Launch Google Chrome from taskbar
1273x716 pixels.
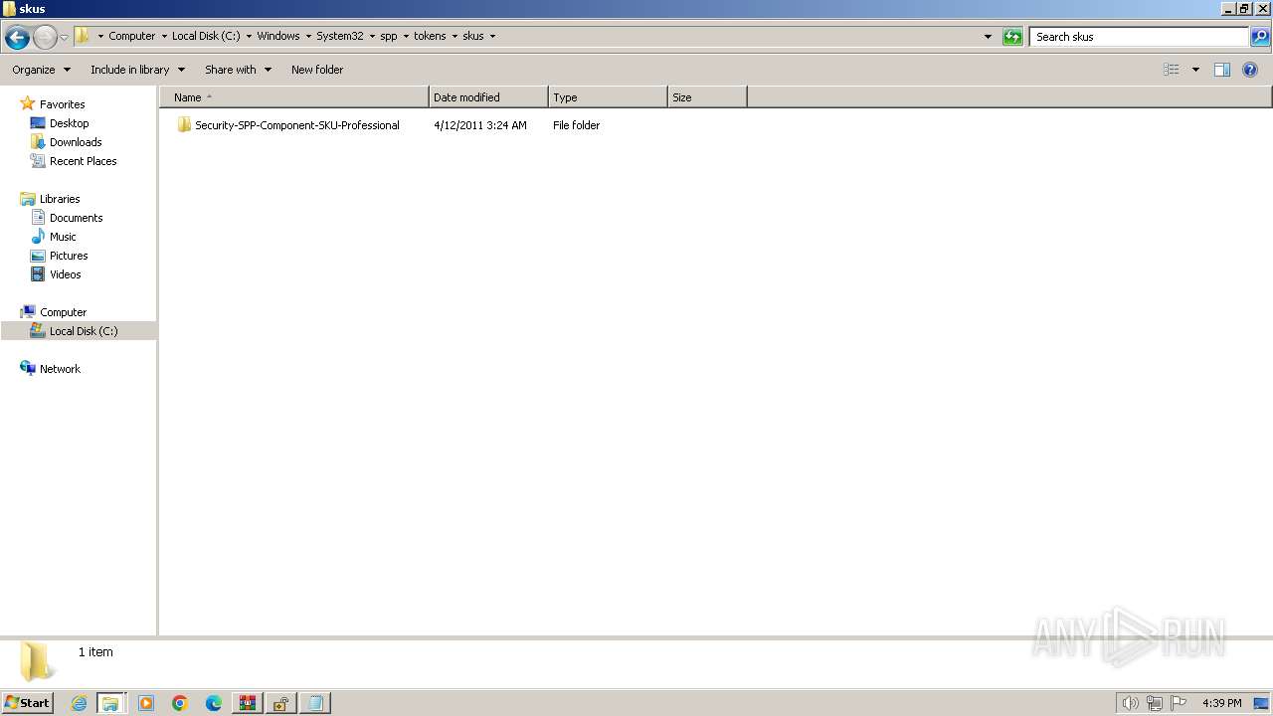coord(180,703)
